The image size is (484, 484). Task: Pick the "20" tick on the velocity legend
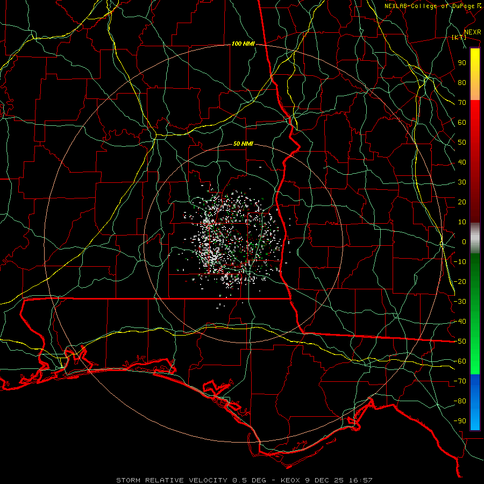(462, 202)
